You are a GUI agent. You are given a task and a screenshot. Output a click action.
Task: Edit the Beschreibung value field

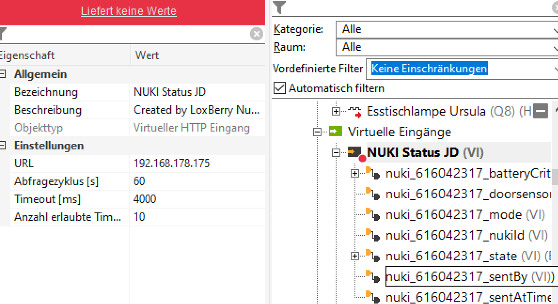(x=197, y=110)
